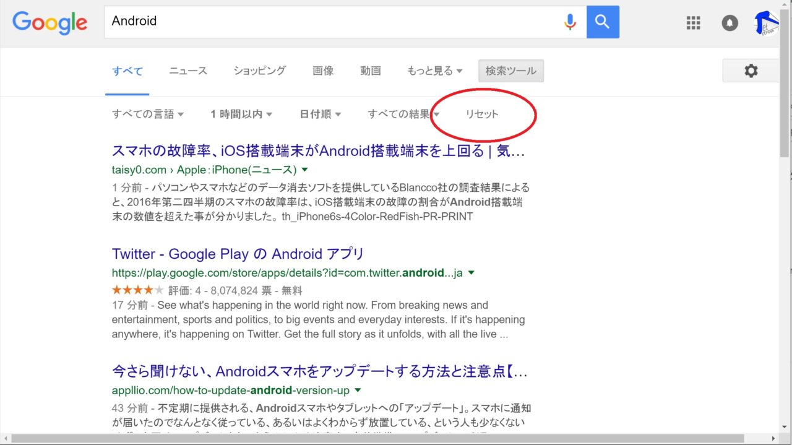Image resolution: width=792 pixels, height=445 pixels.
Task: Toggle the 検索ツール button
Action: (510, 71)
